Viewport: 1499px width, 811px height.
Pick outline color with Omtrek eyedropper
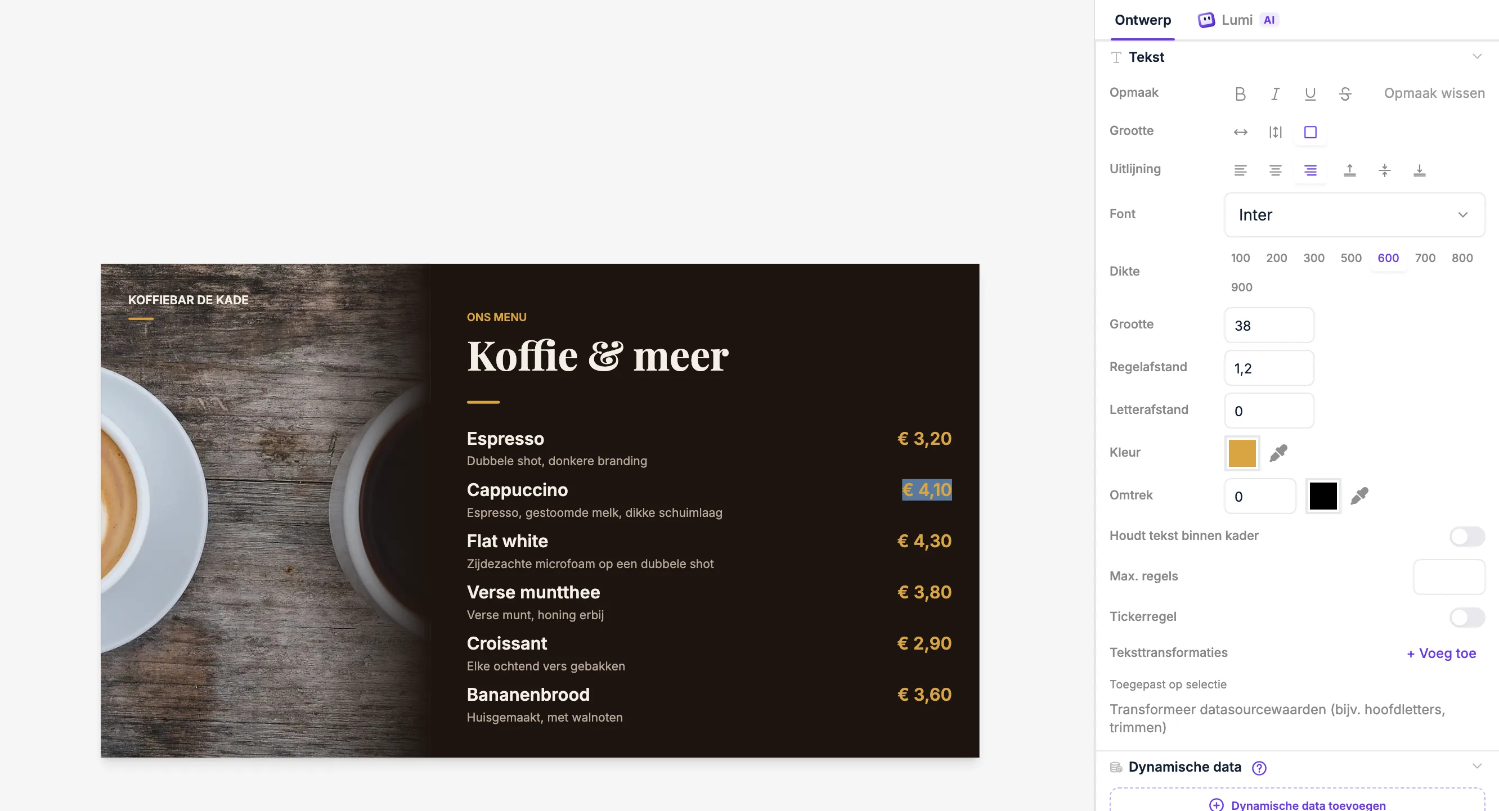[x=1359, y=495]
